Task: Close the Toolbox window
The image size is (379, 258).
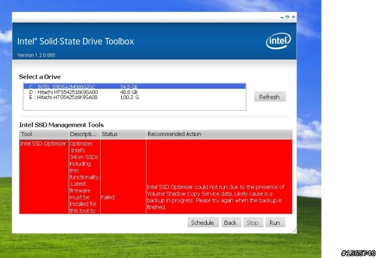Action: pos(294,17)
